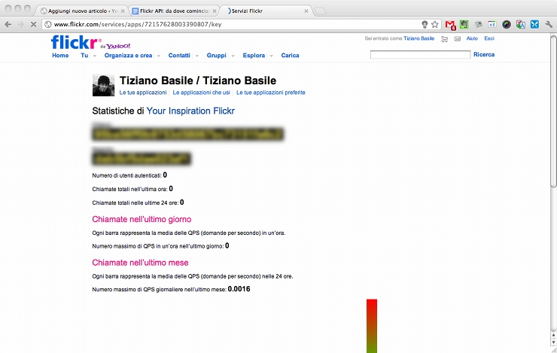Image resolution: width=557 pixels, height=353 pixels.
Task: Click the Chiamate totali nell'ultima ora line
Action: (x=132, y=189)
